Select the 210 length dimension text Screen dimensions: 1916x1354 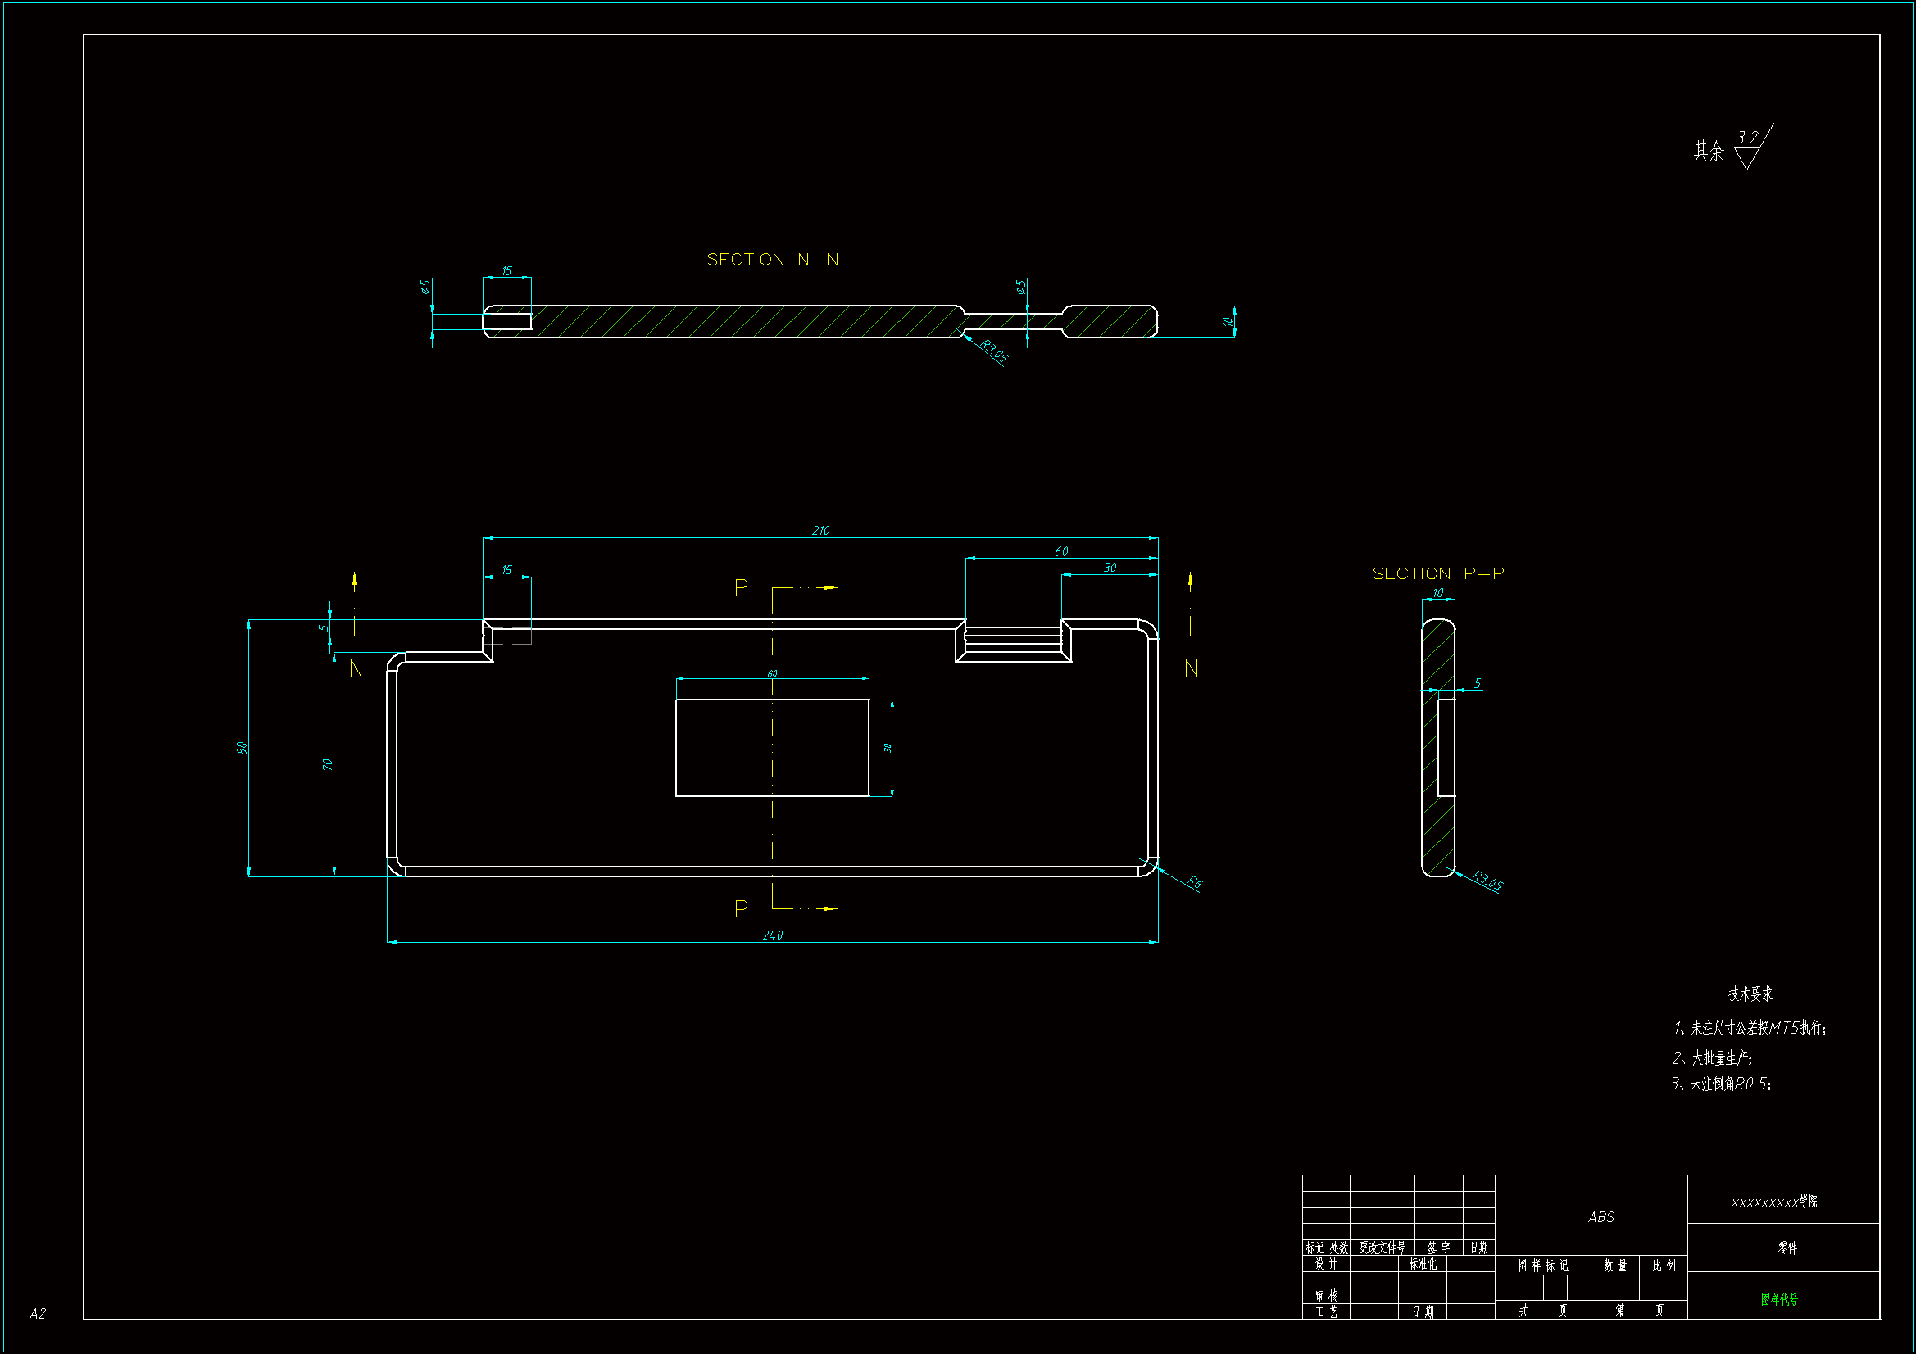point(820,531)
